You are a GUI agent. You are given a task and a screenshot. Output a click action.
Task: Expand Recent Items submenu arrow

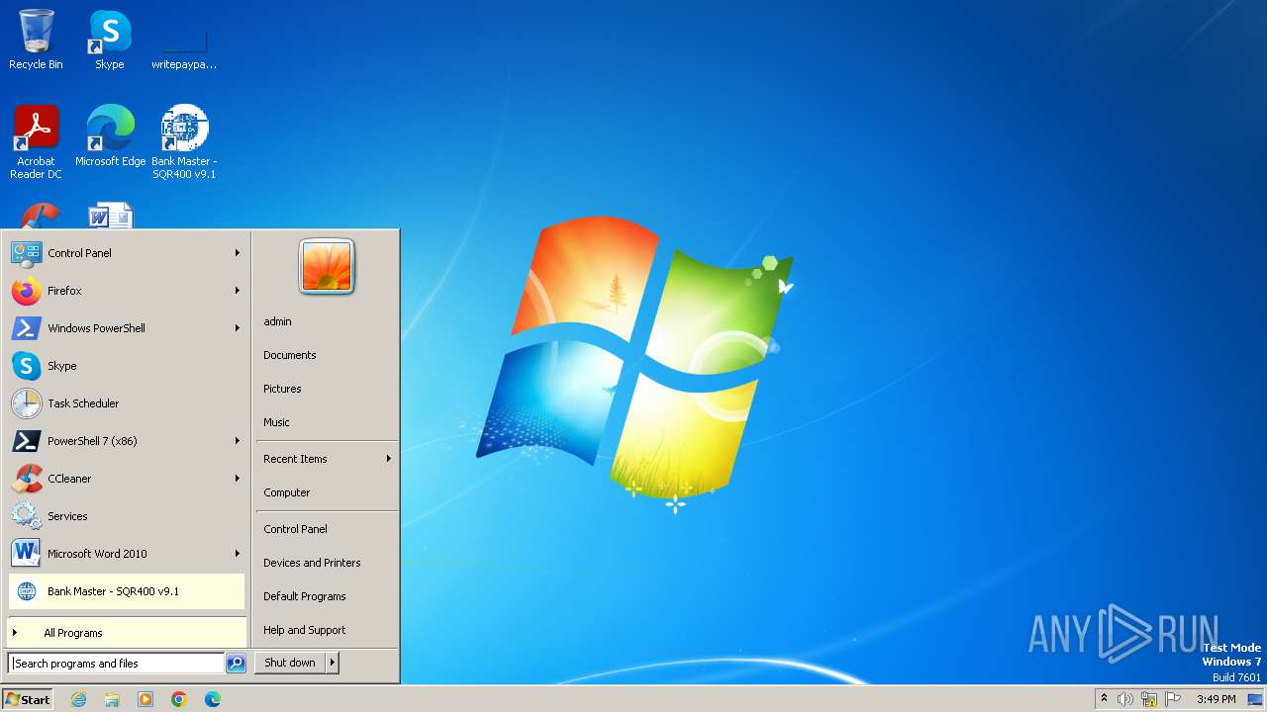[x=389, y=459]
